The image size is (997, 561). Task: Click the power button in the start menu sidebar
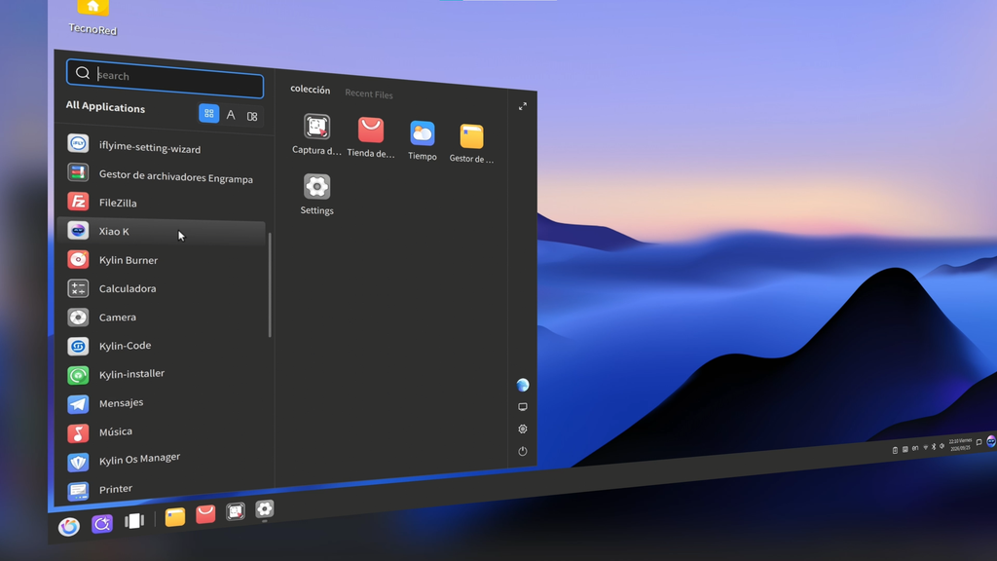tap(523, 451)
